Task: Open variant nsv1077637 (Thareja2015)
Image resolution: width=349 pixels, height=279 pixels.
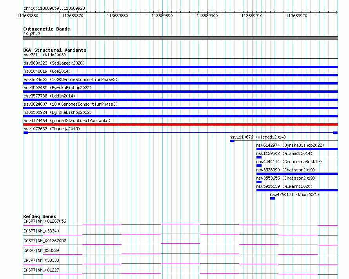Action: (x=52, y=129)
